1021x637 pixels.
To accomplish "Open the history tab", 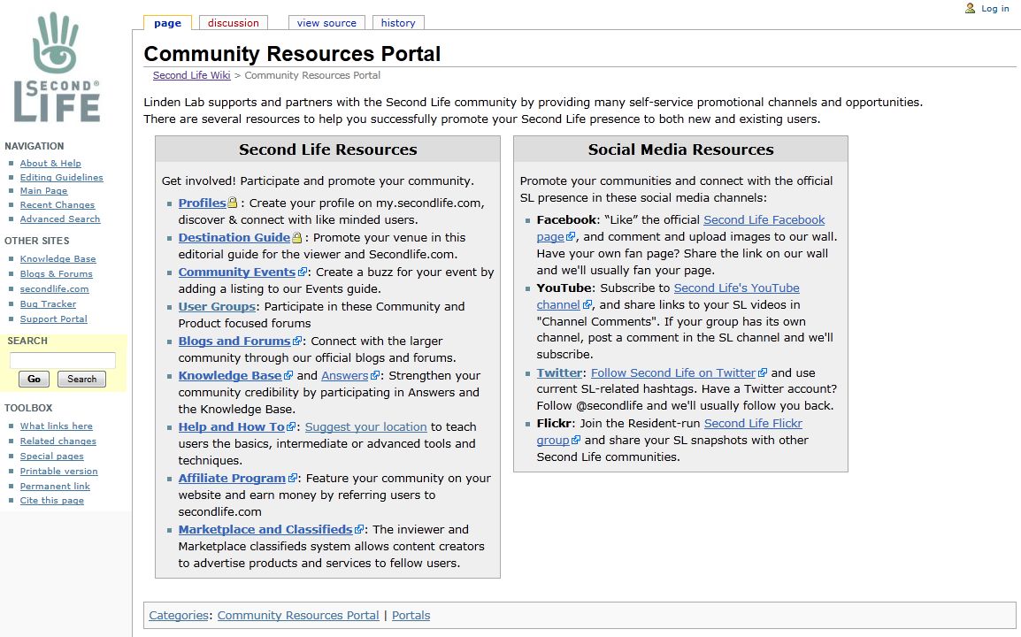I will pyautogui.click(x=398, y=23).
